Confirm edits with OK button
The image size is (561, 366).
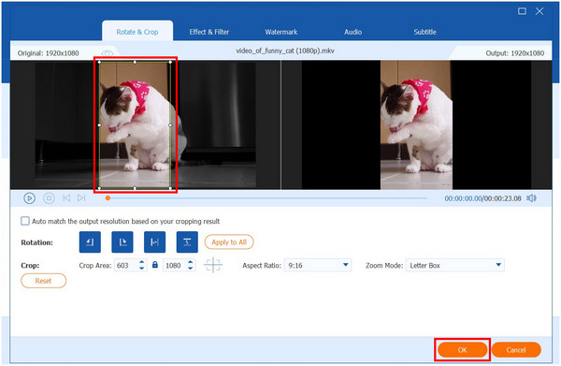(x=462, y=350)
